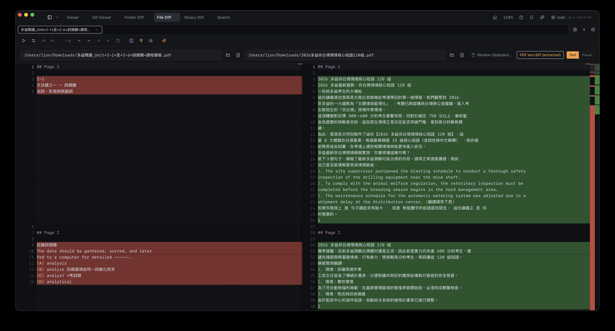Click the 118% zoom level
Image resolution: width=615 pixels, height=331 pixels.
508,18
